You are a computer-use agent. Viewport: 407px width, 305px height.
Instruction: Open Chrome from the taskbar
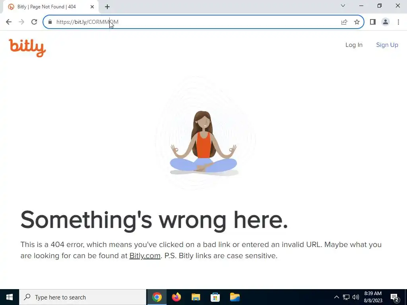pos(157,297)
